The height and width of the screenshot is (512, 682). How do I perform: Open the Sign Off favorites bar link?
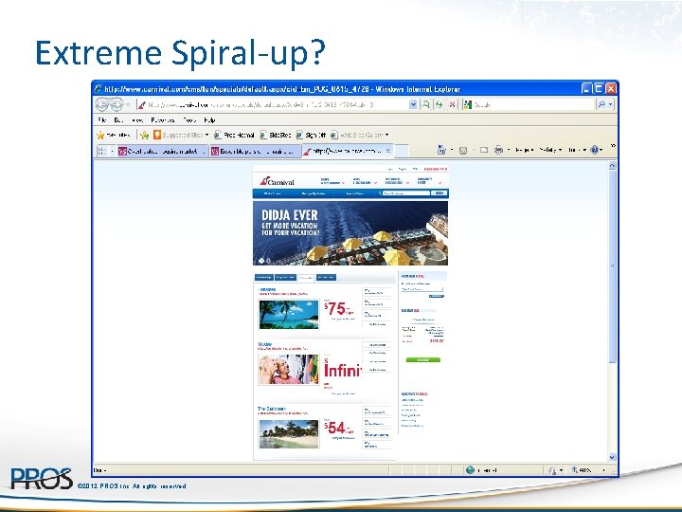[x=311, y=135]
